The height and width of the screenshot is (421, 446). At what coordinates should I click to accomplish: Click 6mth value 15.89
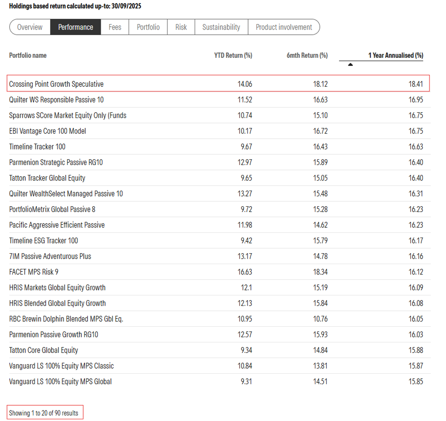(320, 162)
